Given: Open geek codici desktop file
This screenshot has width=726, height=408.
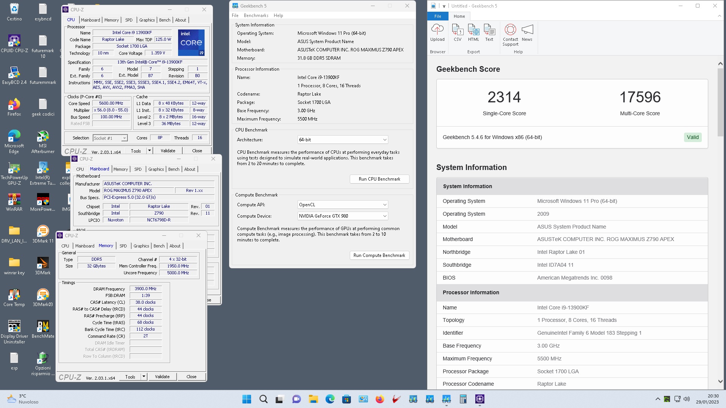Looking at the screenshot, I should click(43, 107).
